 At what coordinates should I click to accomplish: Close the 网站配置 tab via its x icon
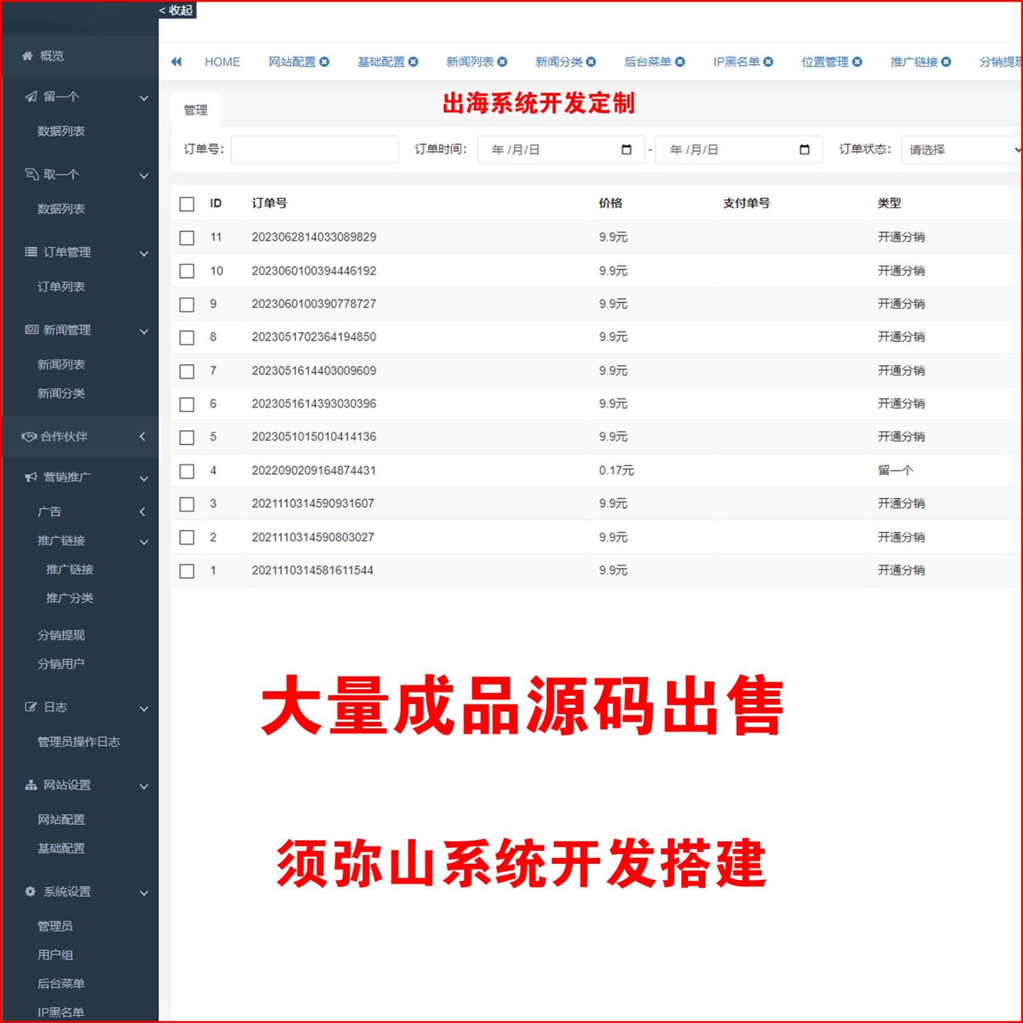[x=324, y=62]
